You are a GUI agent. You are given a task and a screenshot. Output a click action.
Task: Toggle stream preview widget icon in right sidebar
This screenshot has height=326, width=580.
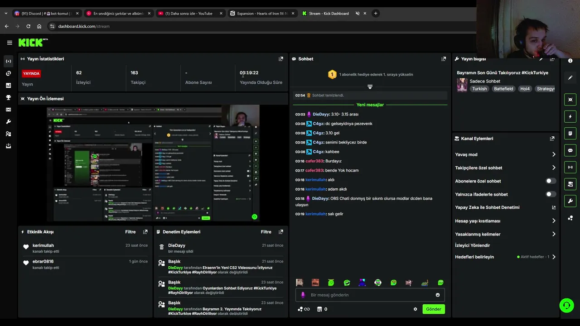[x=570, y=100]
